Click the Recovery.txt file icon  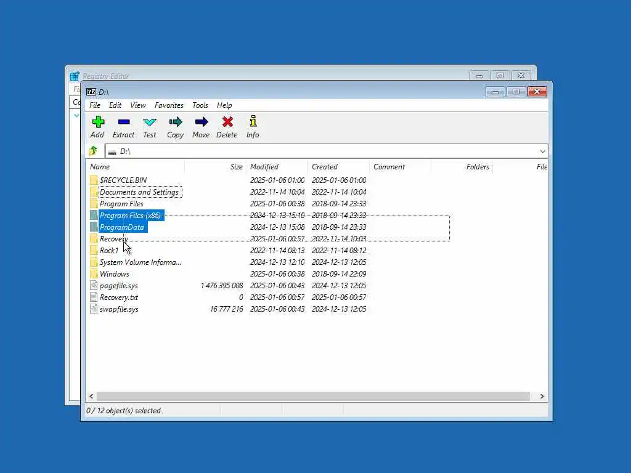94,297
